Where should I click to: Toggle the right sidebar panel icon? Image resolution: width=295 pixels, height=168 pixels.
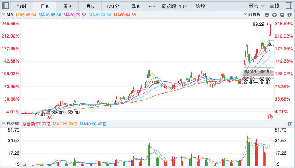point(289,6)
